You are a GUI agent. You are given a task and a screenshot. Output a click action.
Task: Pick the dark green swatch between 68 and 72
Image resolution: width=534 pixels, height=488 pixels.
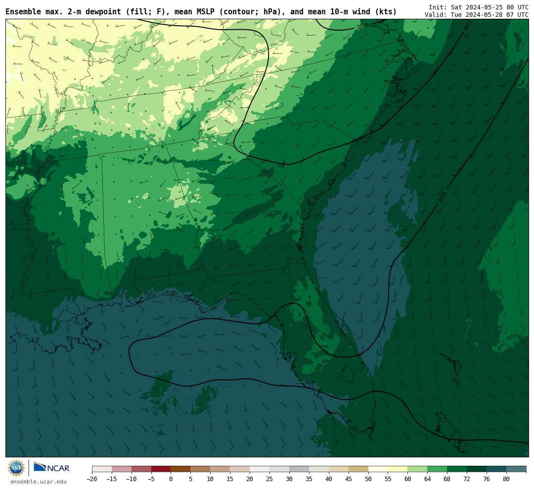457,469
